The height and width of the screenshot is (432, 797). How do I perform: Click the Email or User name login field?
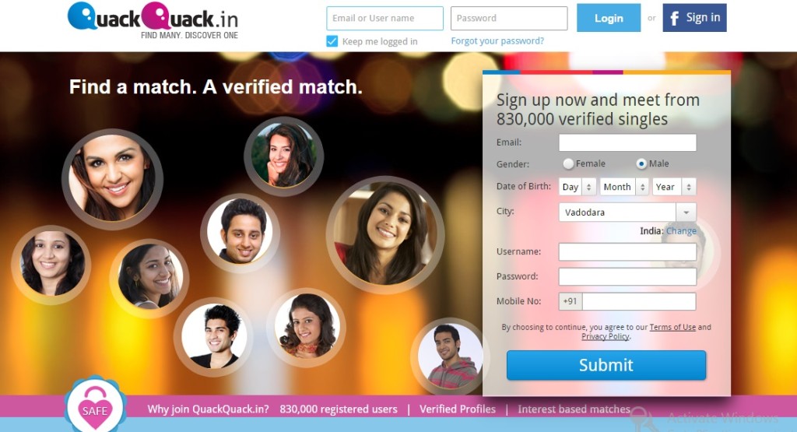384,19
